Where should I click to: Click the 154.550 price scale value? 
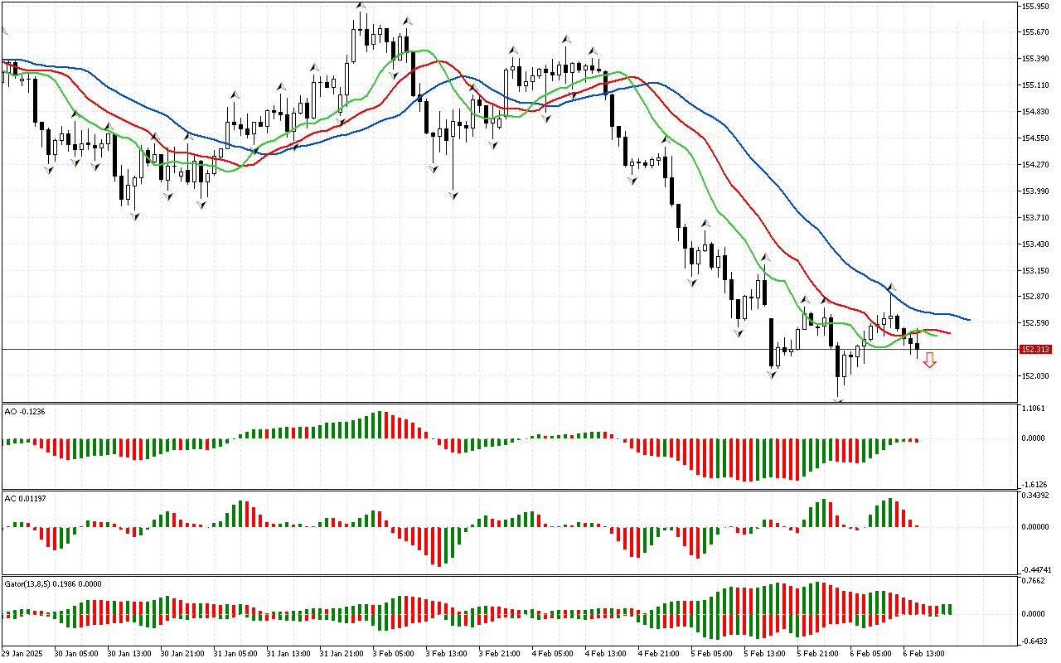pyautogui.click(x=1035, y=138)
